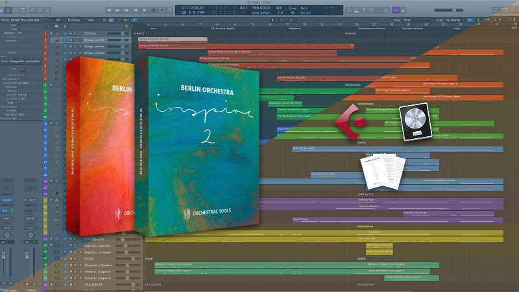Viewport: 519px width, 292px height.
Task: Open the Mixer using the control bar icon
Action: click(x=40, y=10)
